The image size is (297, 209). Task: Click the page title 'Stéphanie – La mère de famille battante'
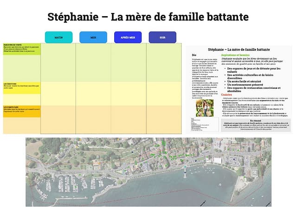(148, 17)
